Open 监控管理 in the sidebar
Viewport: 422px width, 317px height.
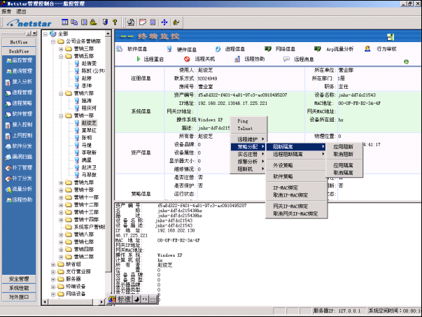[19, 60]
